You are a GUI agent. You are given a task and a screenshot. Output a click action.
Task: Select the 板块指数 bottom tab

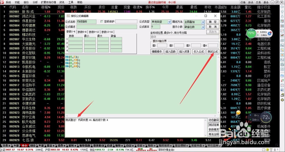point(85,145)
